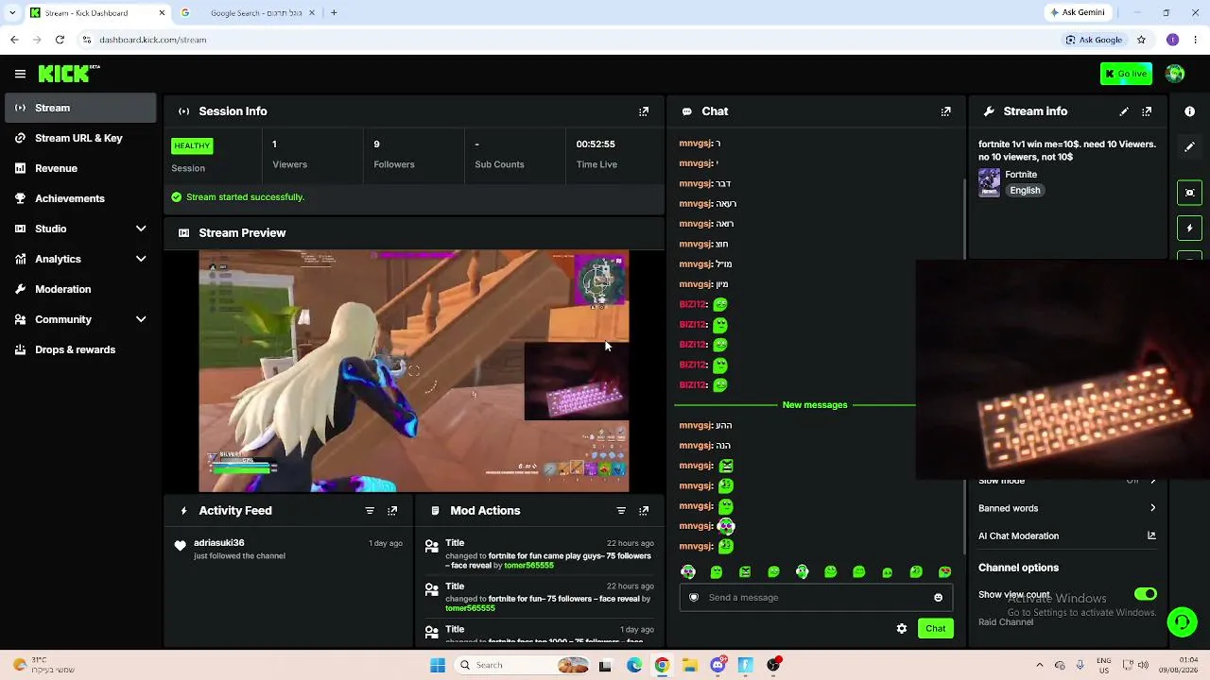
Task: Open the emoji picker in message box
Action: [x=938, y=598]
